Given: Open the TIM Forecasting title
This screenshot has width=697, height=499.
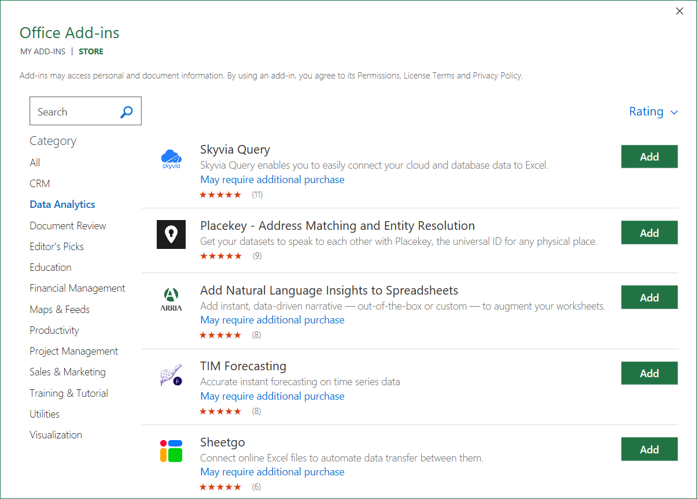Looking at the screenshot, I should 243,366.
